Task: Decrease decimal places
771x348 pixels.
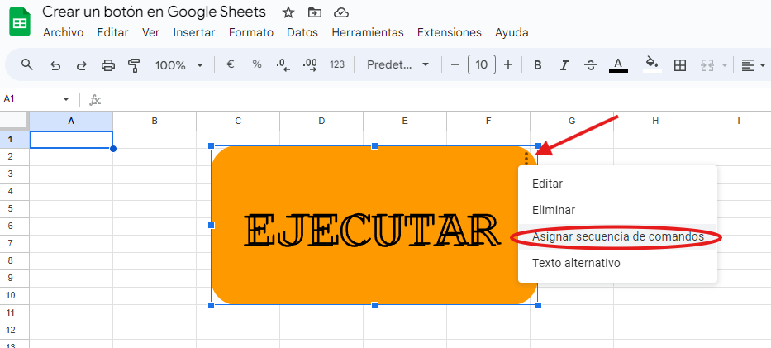Action: [283, 64]
